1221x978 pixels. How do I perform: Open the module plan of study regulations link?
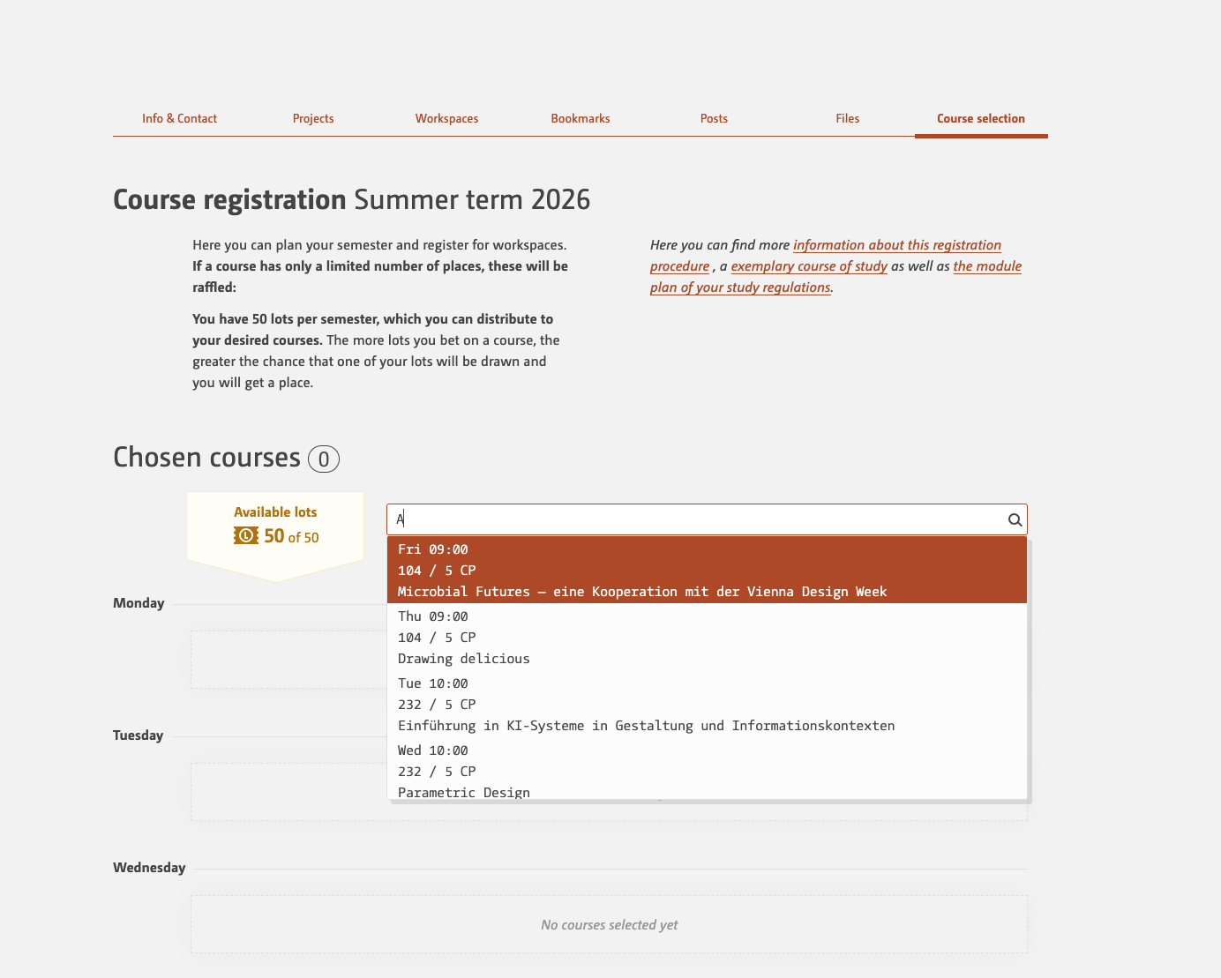pyautogui.click(x=835, y=277)
